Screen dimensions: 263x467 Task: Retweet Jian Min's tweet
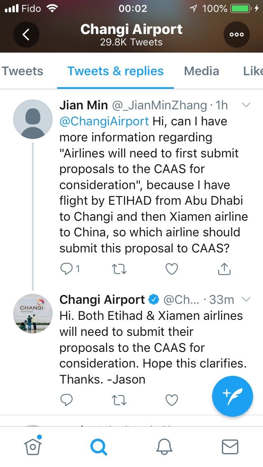click(x=119, y=269)
